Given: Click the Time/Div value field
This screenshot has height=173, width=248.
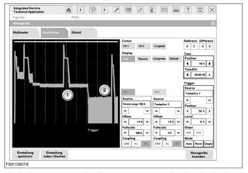Looking at the screenshot, I should (199, 75).
